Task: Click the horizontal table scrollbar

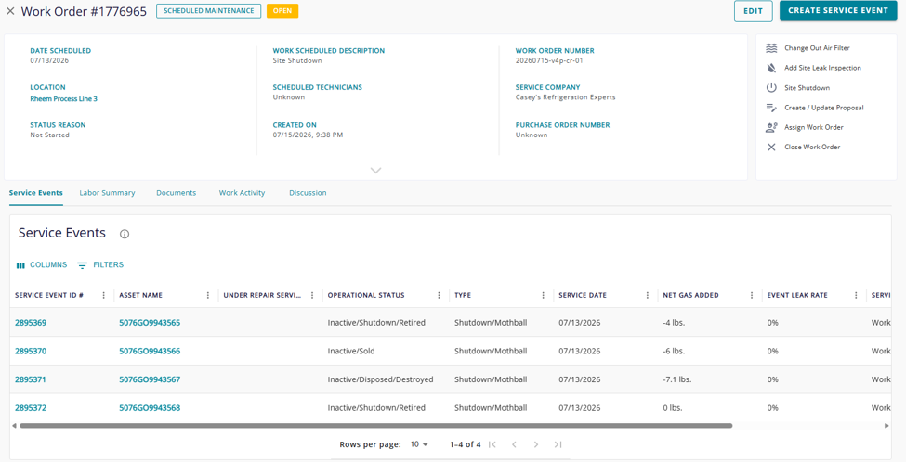Action: point(375,426)
